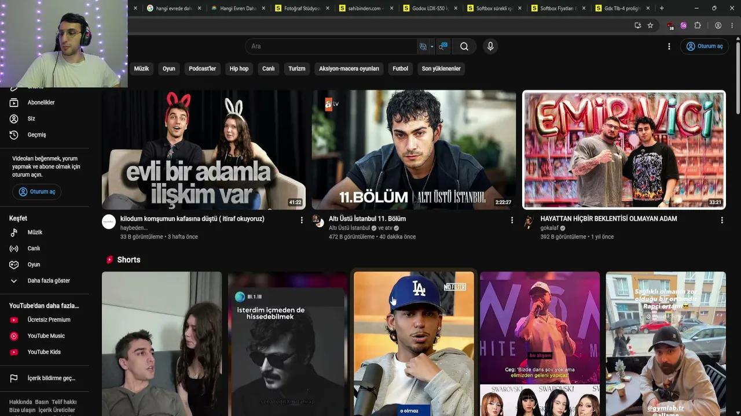This screenshot has width=741, height=416.
Task: Open options menu for HAYATTAN HİÇBİR BEKLENTİSİ video
Action: (x=722, y=220)
